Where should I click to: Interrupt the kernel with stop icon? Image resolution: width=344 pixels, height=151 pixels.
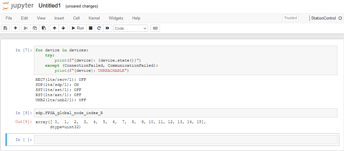[x=91, y=28]
